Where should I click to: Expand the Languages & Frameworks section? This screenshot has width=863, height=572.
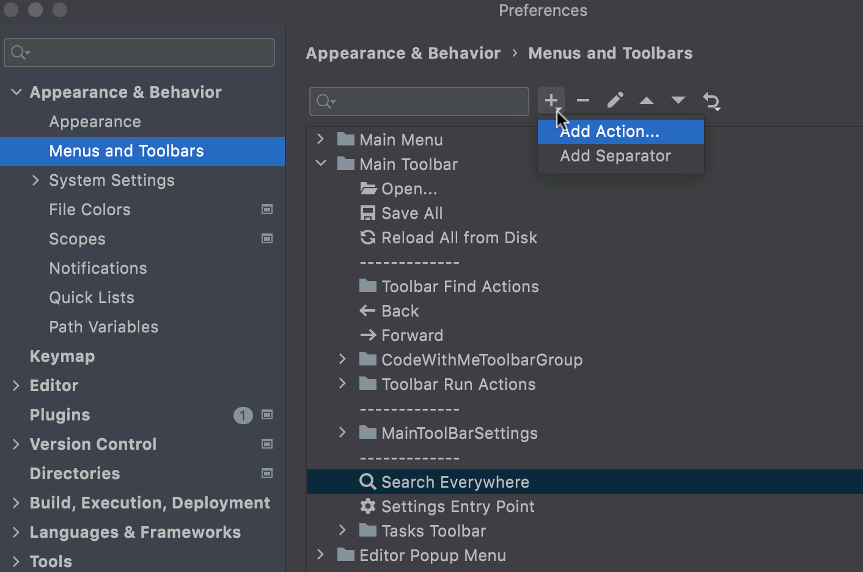[x=16, y=532]
